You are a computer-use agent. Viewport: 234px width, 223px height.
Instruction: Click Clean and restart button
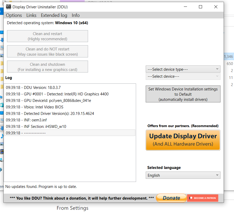pos(48,36)
